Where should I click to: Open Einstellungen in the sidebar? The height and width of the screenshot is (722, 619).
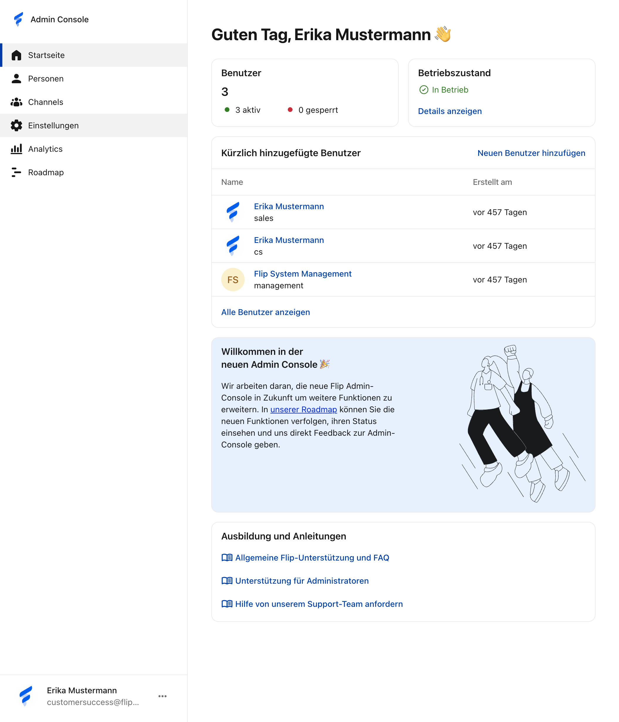94,125
